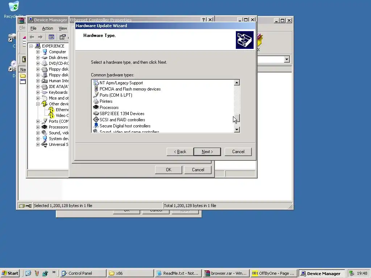The height and width of the screenshot is (278, 371).
Task: Open the address dropdown in background window
Action: point(287,59)
